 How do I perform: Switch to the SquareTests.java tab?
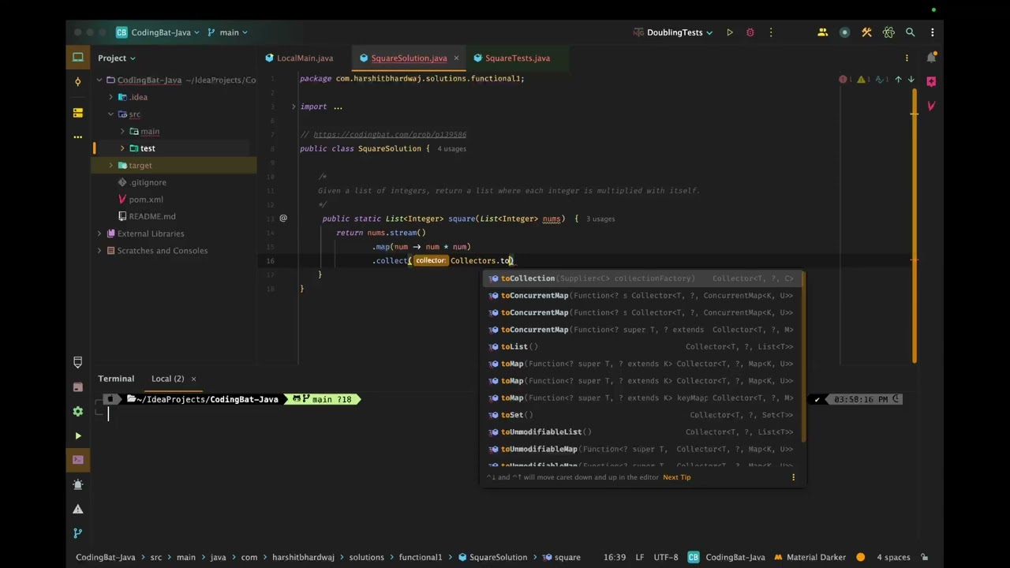click(517, 58)
